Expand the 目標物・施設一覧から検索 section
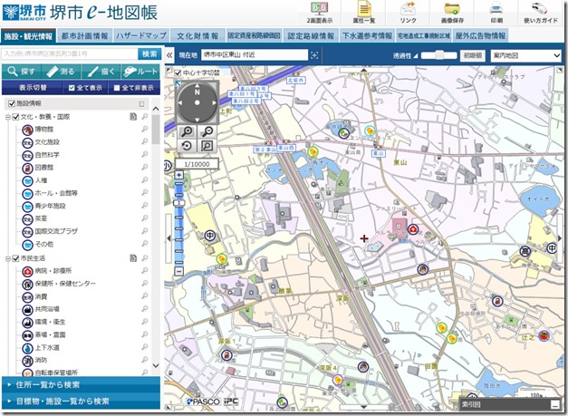 coord(81,401)
